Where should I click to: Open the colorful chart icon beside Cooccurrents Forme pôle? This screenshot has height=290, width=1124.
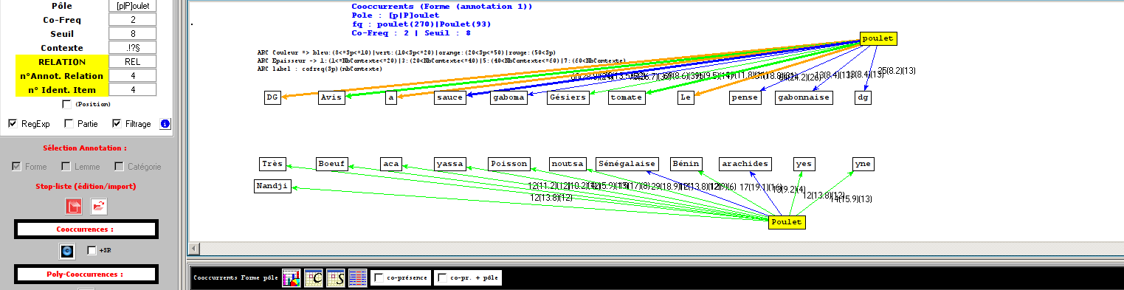point(291,278)
